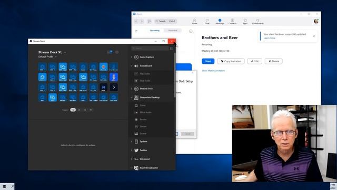The height and width of the screenshot is (190, 337).
Task: Go to Zoom Whiteboards tab
Action: click(257, 21)
